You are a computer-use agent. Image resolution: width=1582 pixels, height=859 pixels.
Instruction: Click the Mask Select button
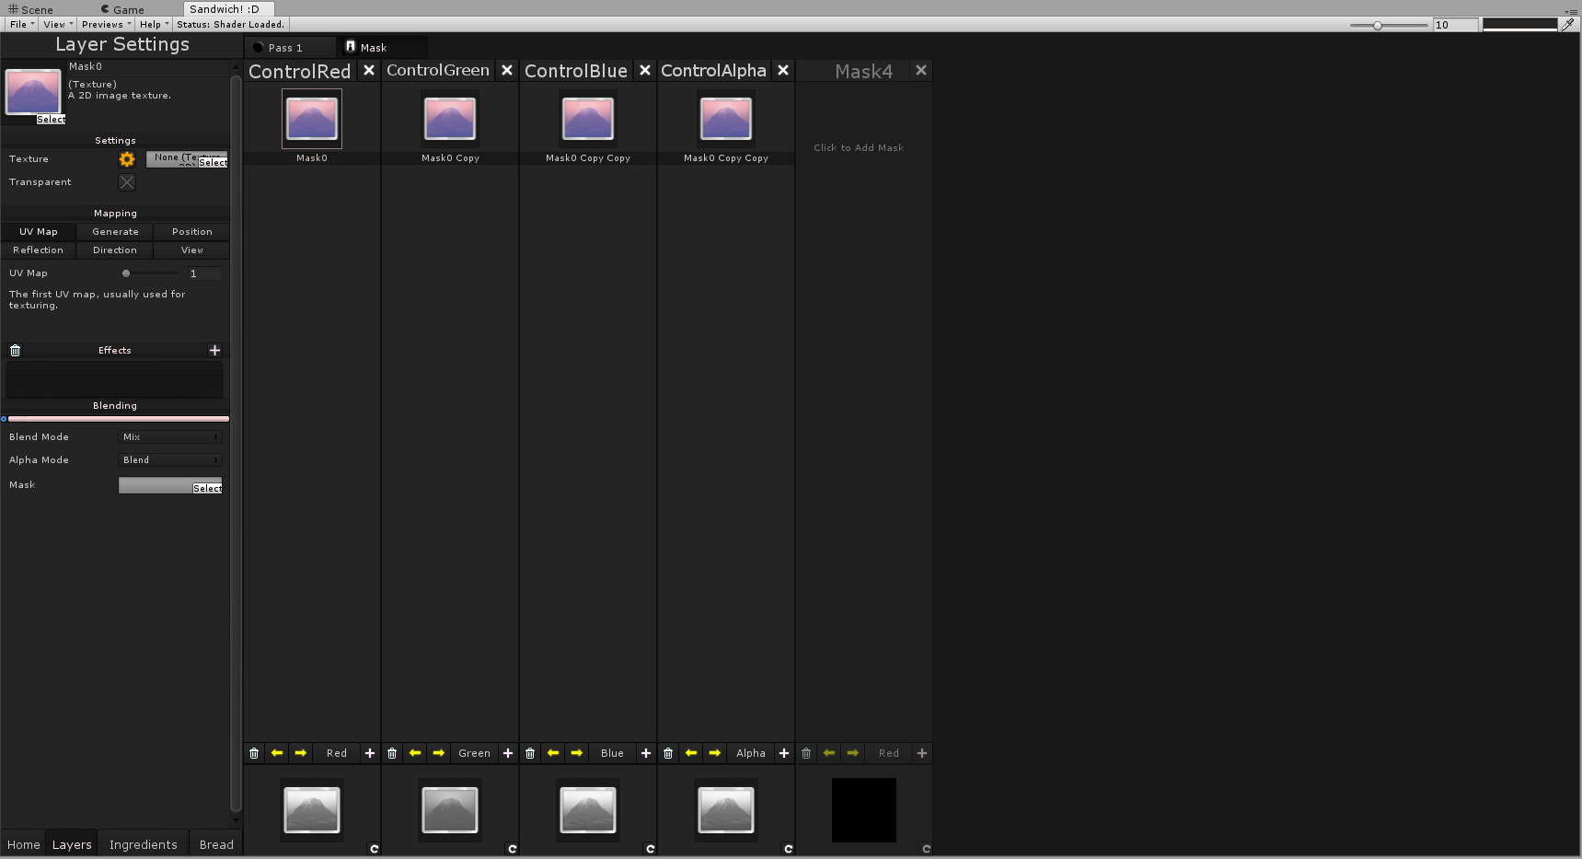[207, 489]
